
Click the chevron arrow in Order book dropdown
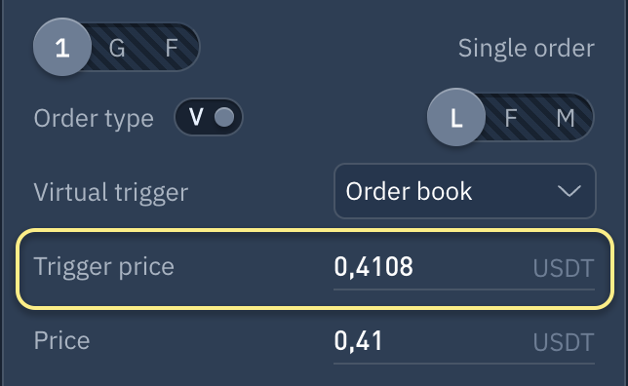(x=569, y=191)
